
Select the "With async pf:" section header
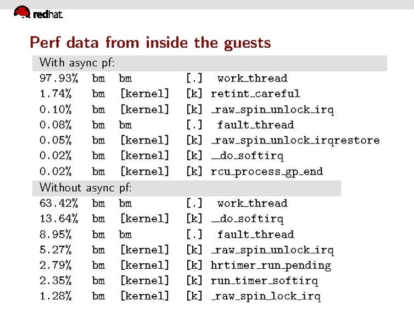pyautogui.click(x=77, y=62)
